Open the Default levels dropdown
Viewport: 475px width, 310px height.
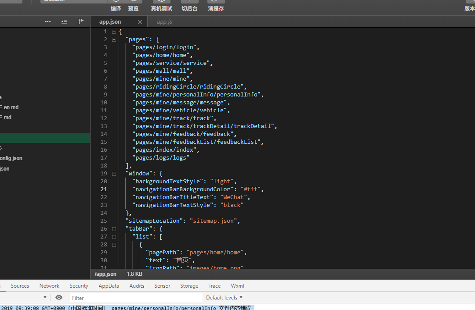click(224, 298)
